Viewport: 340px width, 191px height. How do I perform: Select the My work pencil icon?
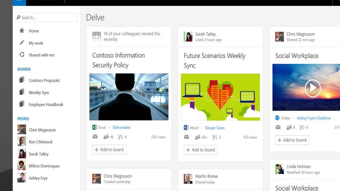point(22,43)
